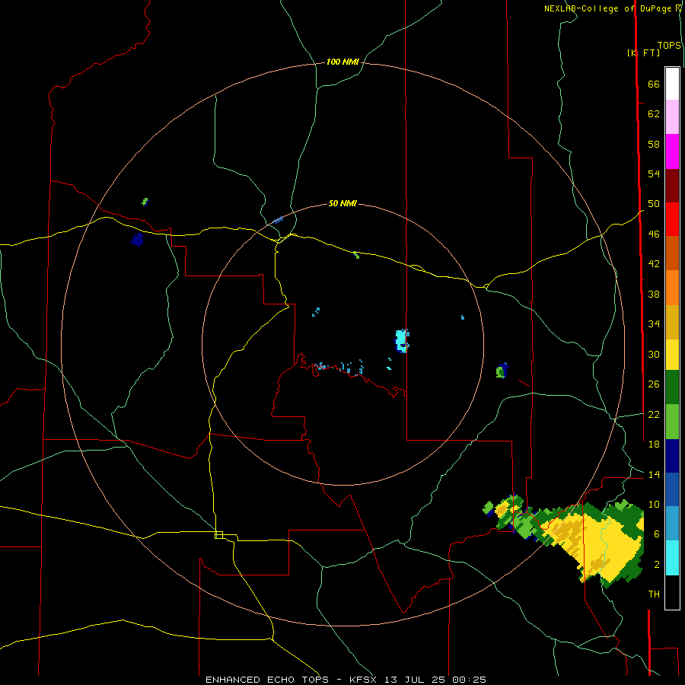Click the "58" legend value
Image resolution: width=685 pixels, height=685 pixels.
pyautogui.click(x=654, y=144)
